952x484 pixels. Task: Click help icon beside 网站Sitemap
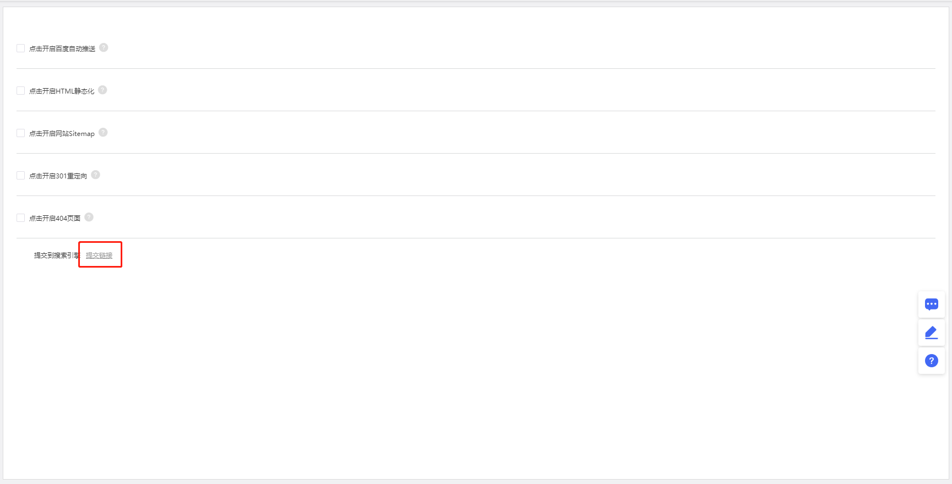103,133
